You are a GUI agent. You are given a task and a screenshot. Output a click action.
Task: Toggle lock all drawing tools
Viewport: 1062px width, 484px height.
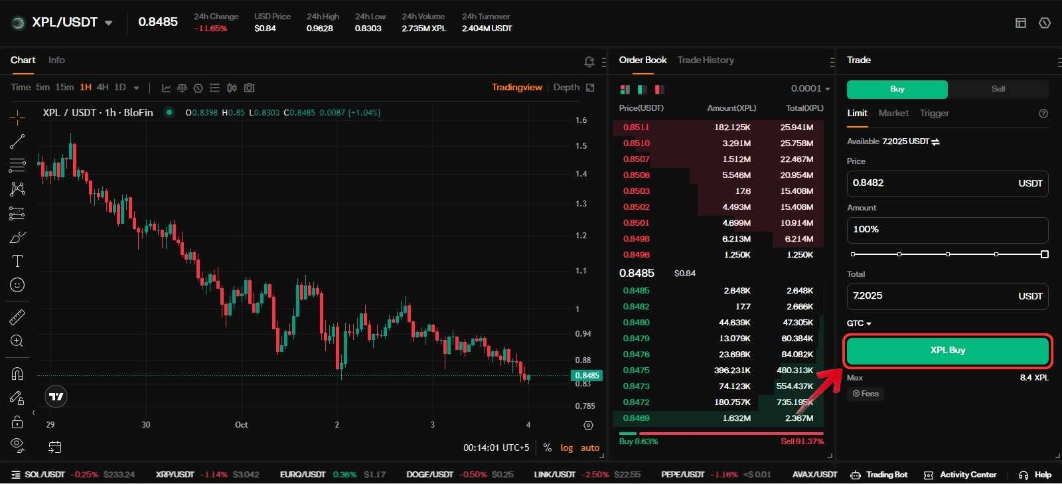tap(17, 422)
